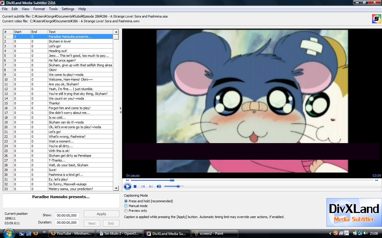The width and height of the screenshot is (382, 238).
Task: Select subtitle line "Sure!"
Action: click(58, 170)
